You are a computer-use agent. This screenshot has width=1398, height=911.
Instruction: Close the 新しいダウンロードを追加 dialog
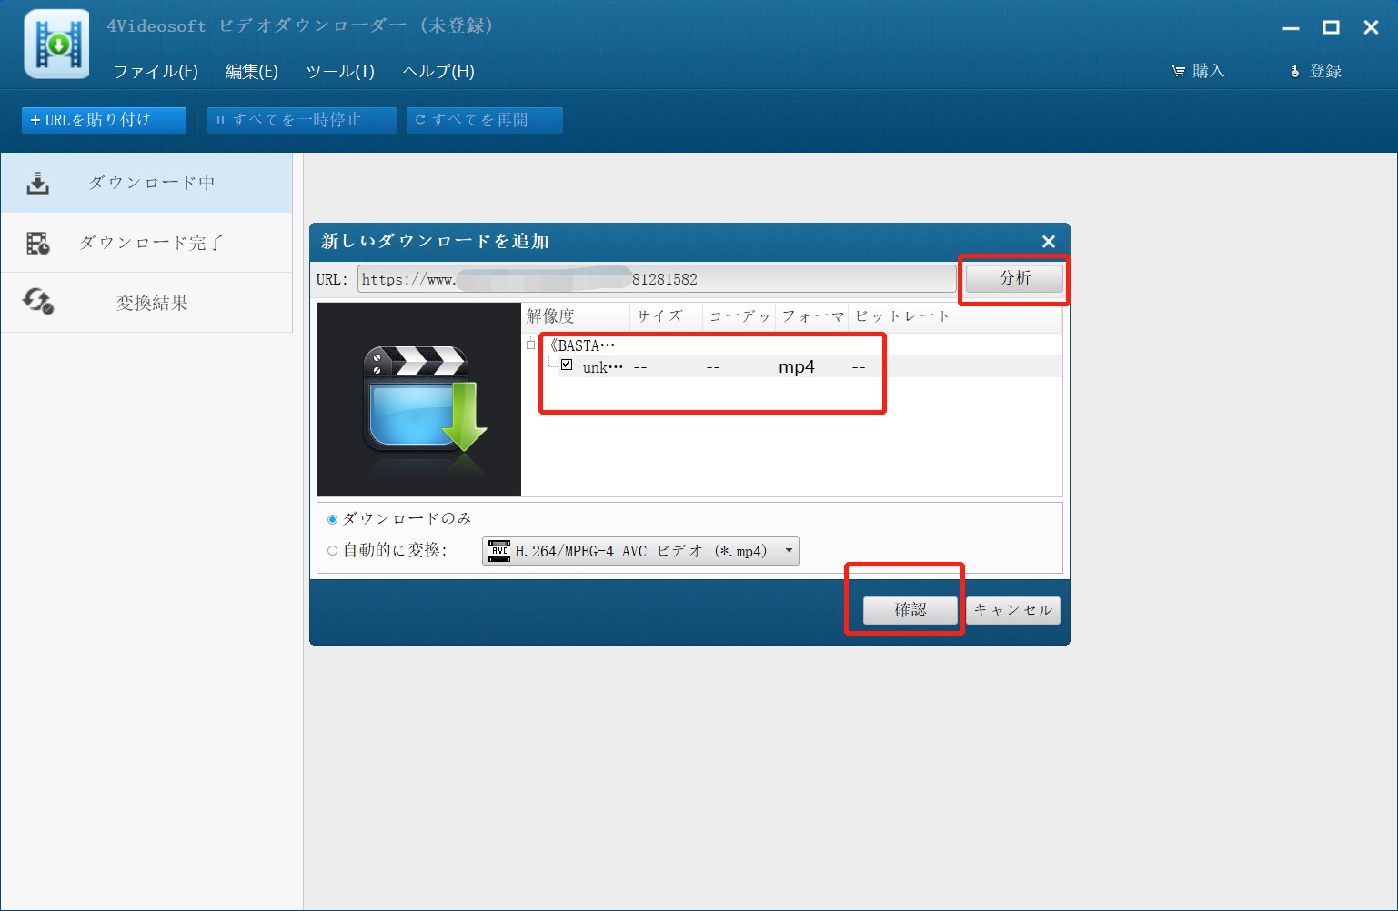[1049, 241]
